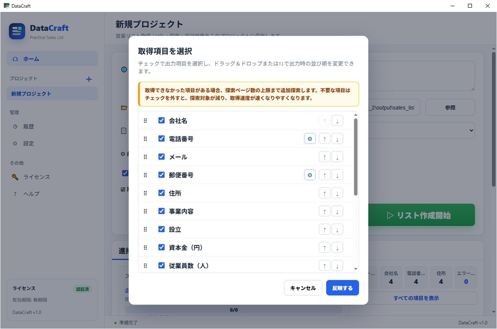Viewport: 497px width, 329px height.
Task: Click the drag handle for メール row
Action: point(145,157)
